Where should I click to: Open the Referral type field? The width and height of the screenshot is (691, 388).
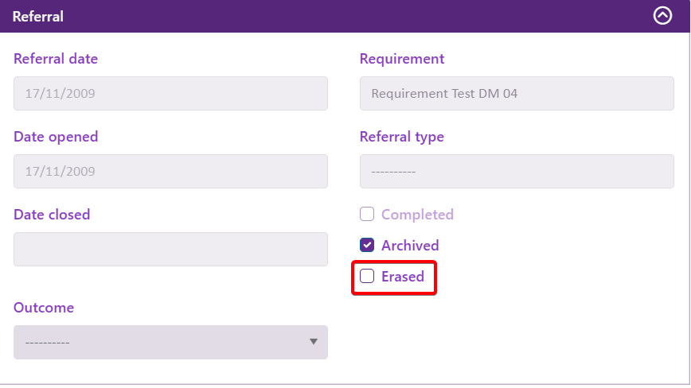click(x=517, y=171)
